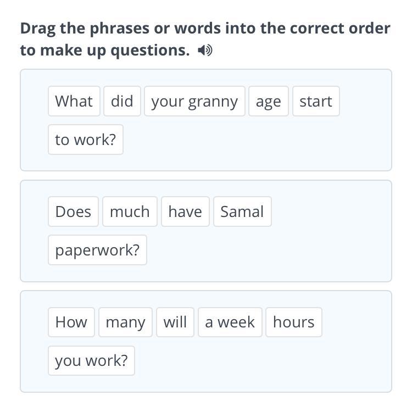Pick the 'have' word tile

(x=185, y=211)
